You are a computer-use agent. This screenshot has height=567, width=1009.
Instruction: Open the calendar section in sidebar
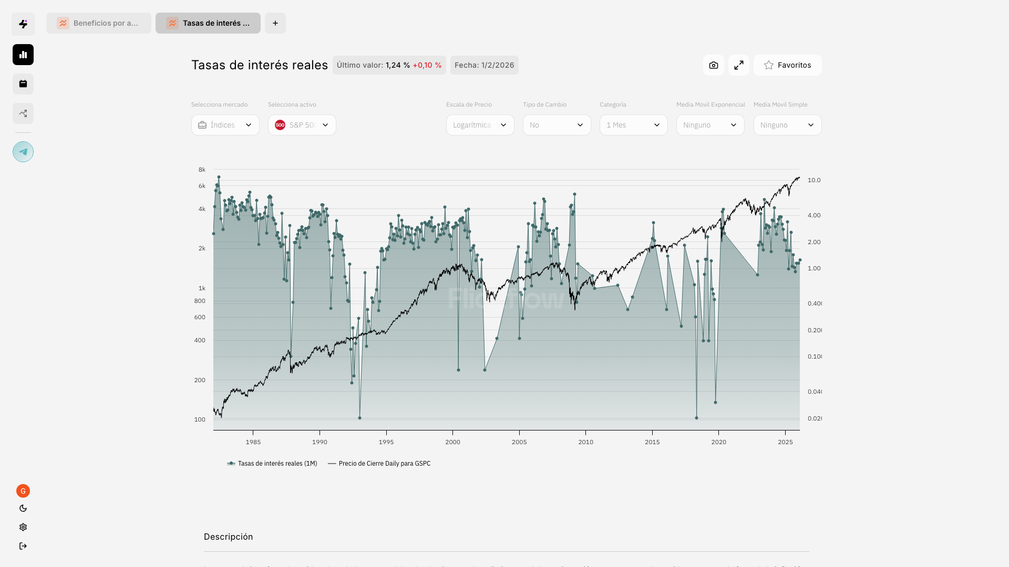(23, 84)
